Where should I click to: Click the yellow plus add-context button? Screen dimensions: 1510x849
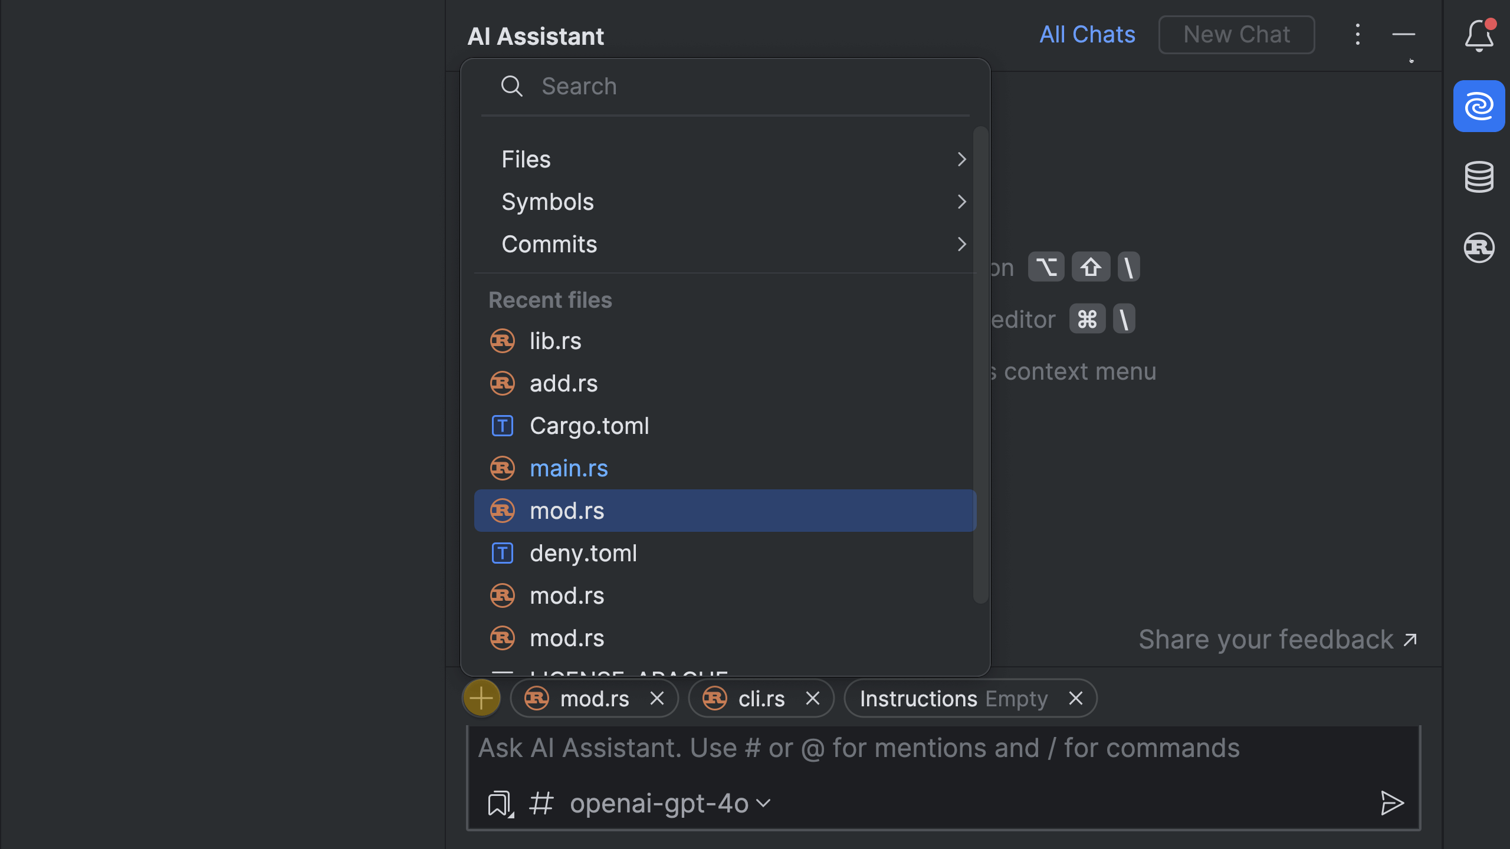481,698
